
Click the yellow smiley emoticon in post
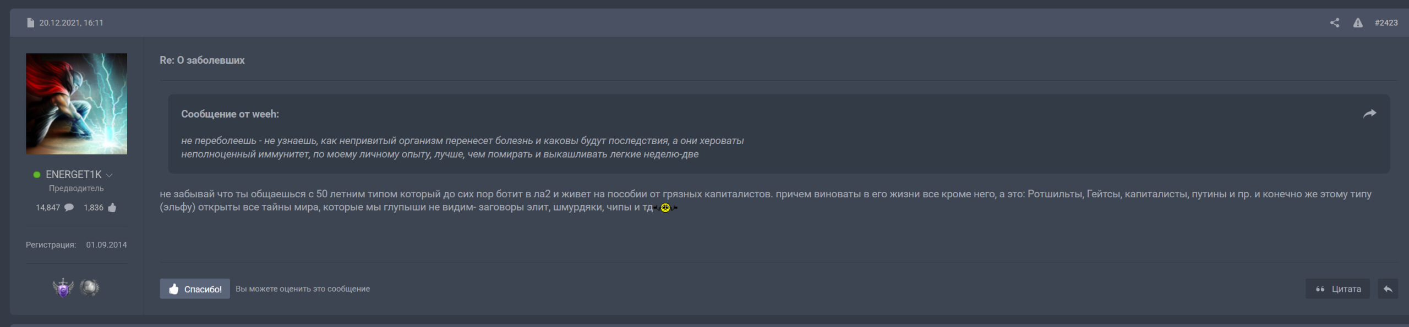665,208
